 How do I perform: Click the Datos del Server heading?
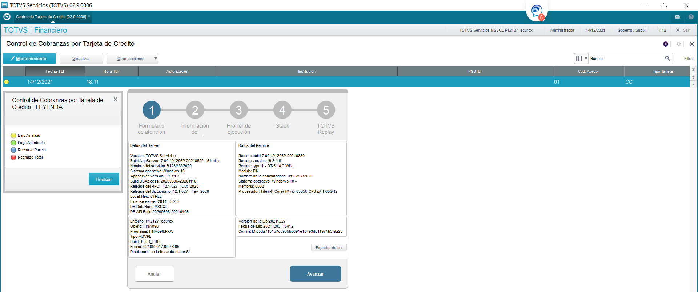[x=145, y=145]
